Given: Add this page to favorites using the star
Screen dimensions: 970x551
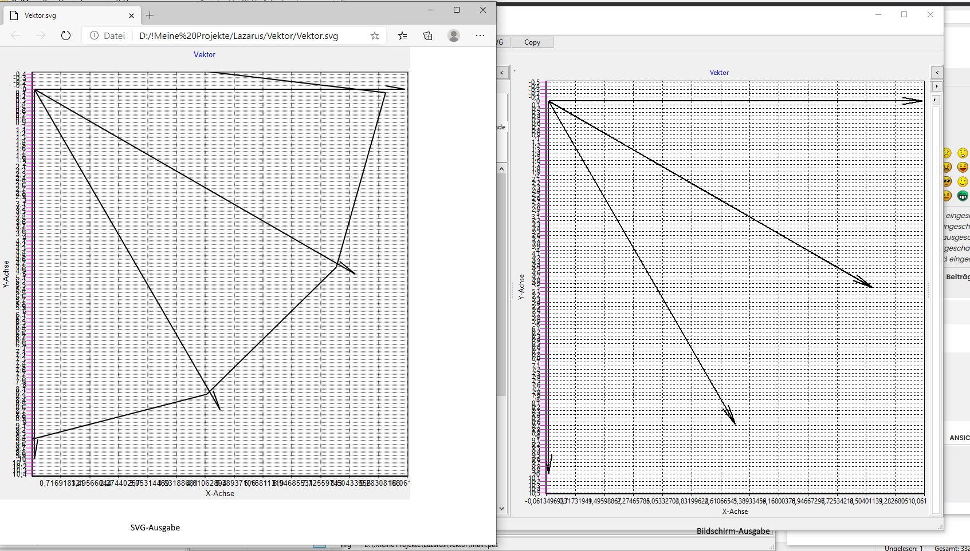Looking at the screenshot, I should coord(375,35).
